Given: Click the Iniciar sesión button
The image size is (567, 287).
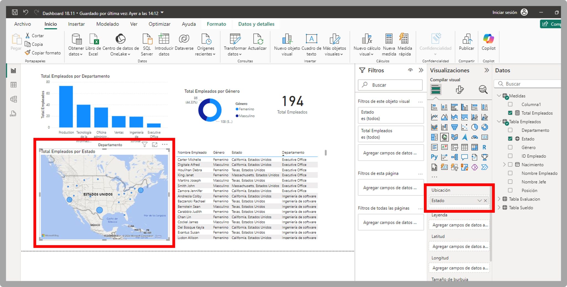Looking at the screenshot, I should click(504, 12).
